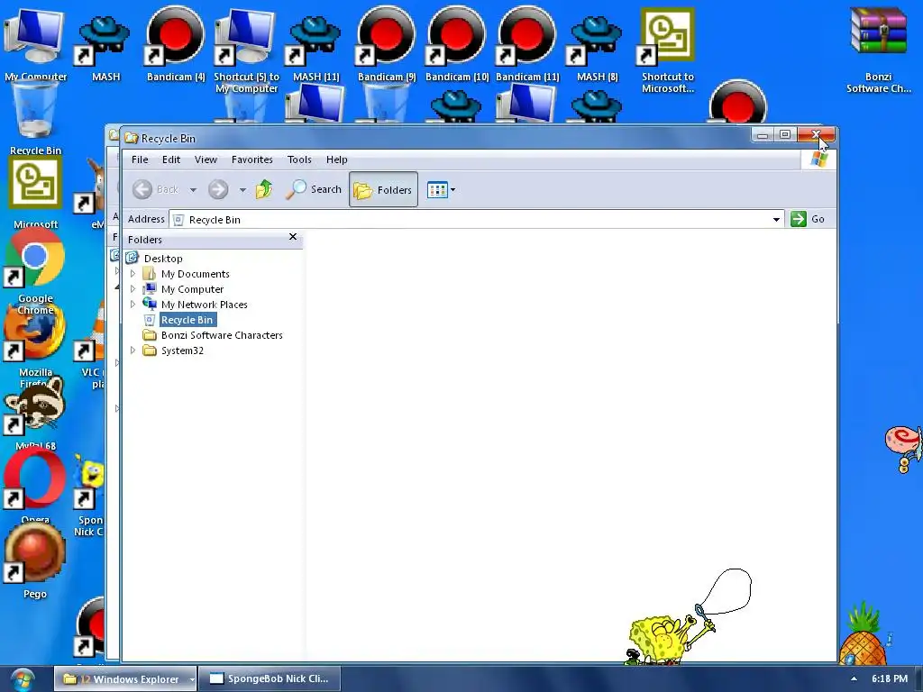Expand the My Network Places node
The width and height of the screenshot is (923, 692).
(133, 305)
